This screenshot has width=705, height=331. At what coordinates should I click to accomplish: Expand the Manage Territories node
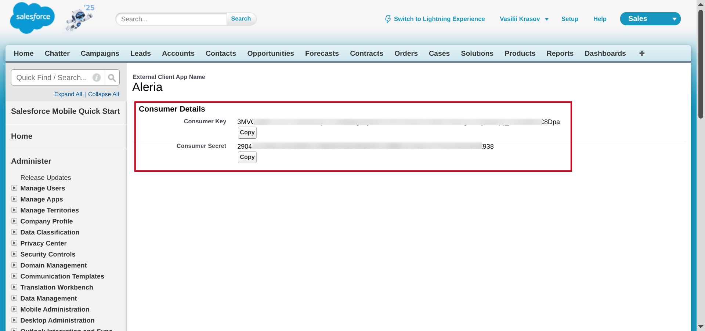pos(14,210)
